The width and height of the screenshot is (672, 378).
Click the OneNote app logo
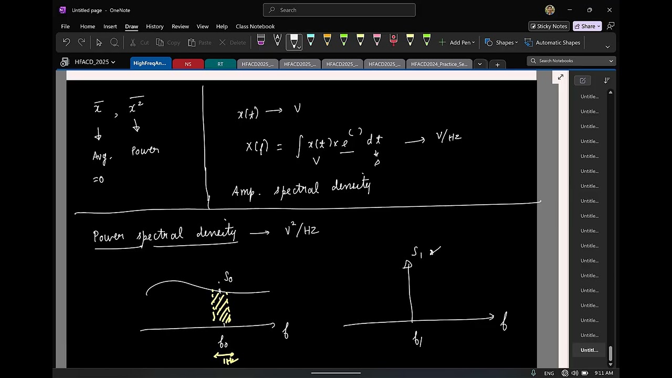point(62,10)
